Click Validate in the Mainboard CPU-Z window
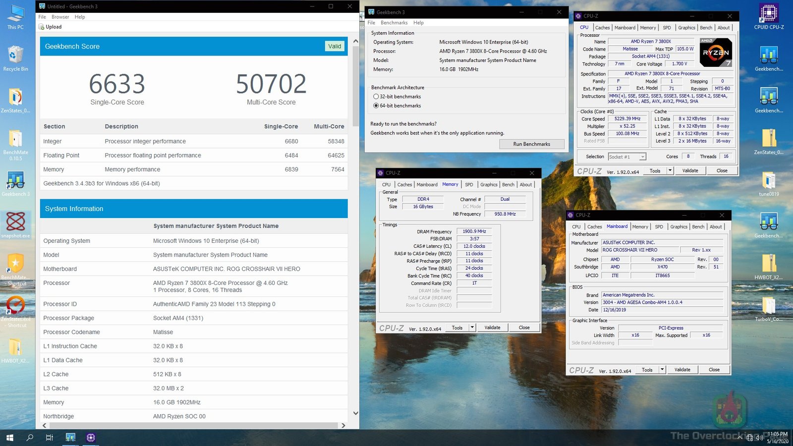793x446 pixels. 682,369
